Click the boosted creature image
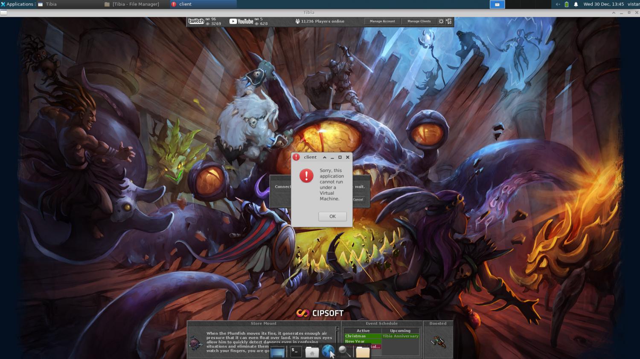The image size is (640, 359). coord(438,342)
